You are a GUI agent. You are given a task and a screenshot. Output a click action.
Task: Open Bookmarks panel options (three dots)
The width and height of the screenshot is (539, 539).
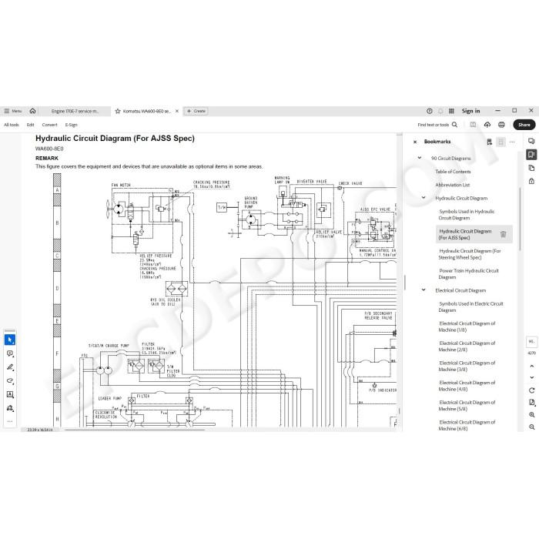512,142
